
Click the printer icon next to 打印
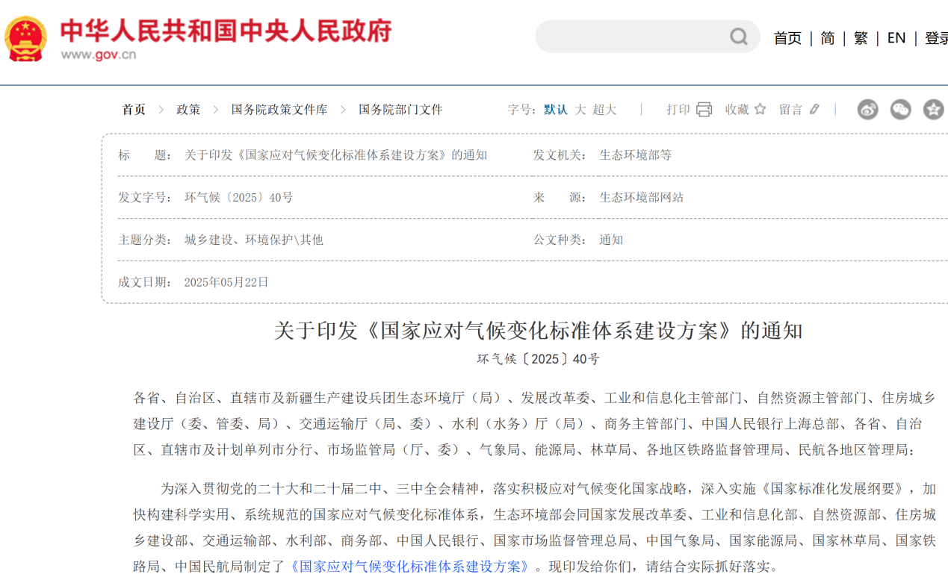(704, 110)
